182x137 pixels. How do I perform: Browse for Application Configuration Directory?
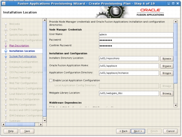[167, 73]
